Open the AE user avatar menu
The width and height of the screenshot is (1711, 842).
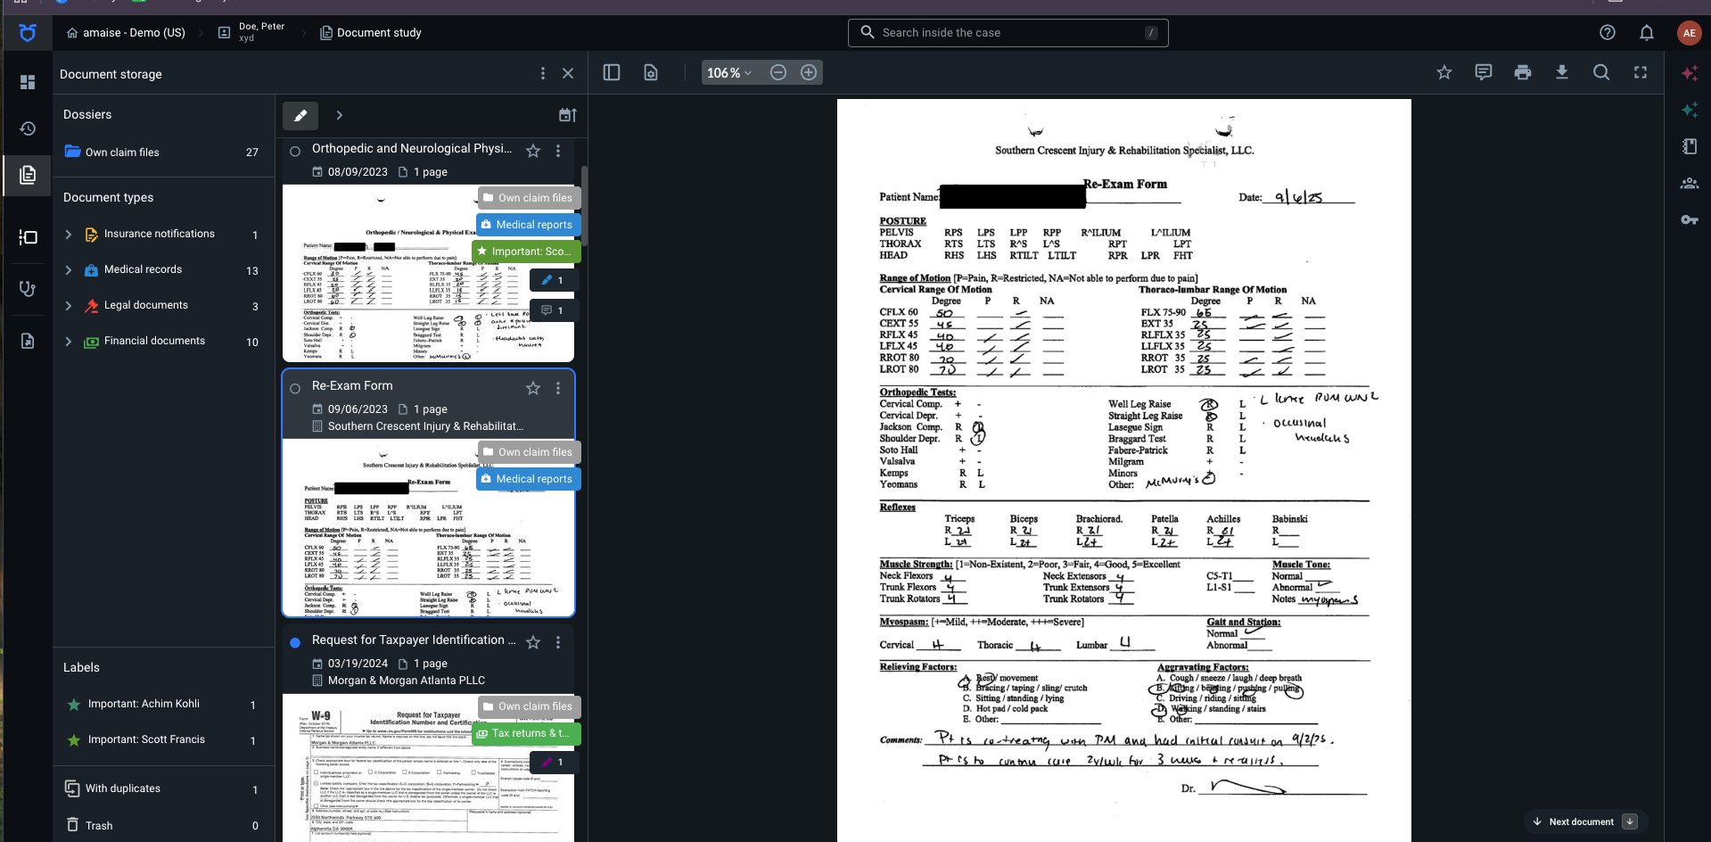[x=1689, y=33]
